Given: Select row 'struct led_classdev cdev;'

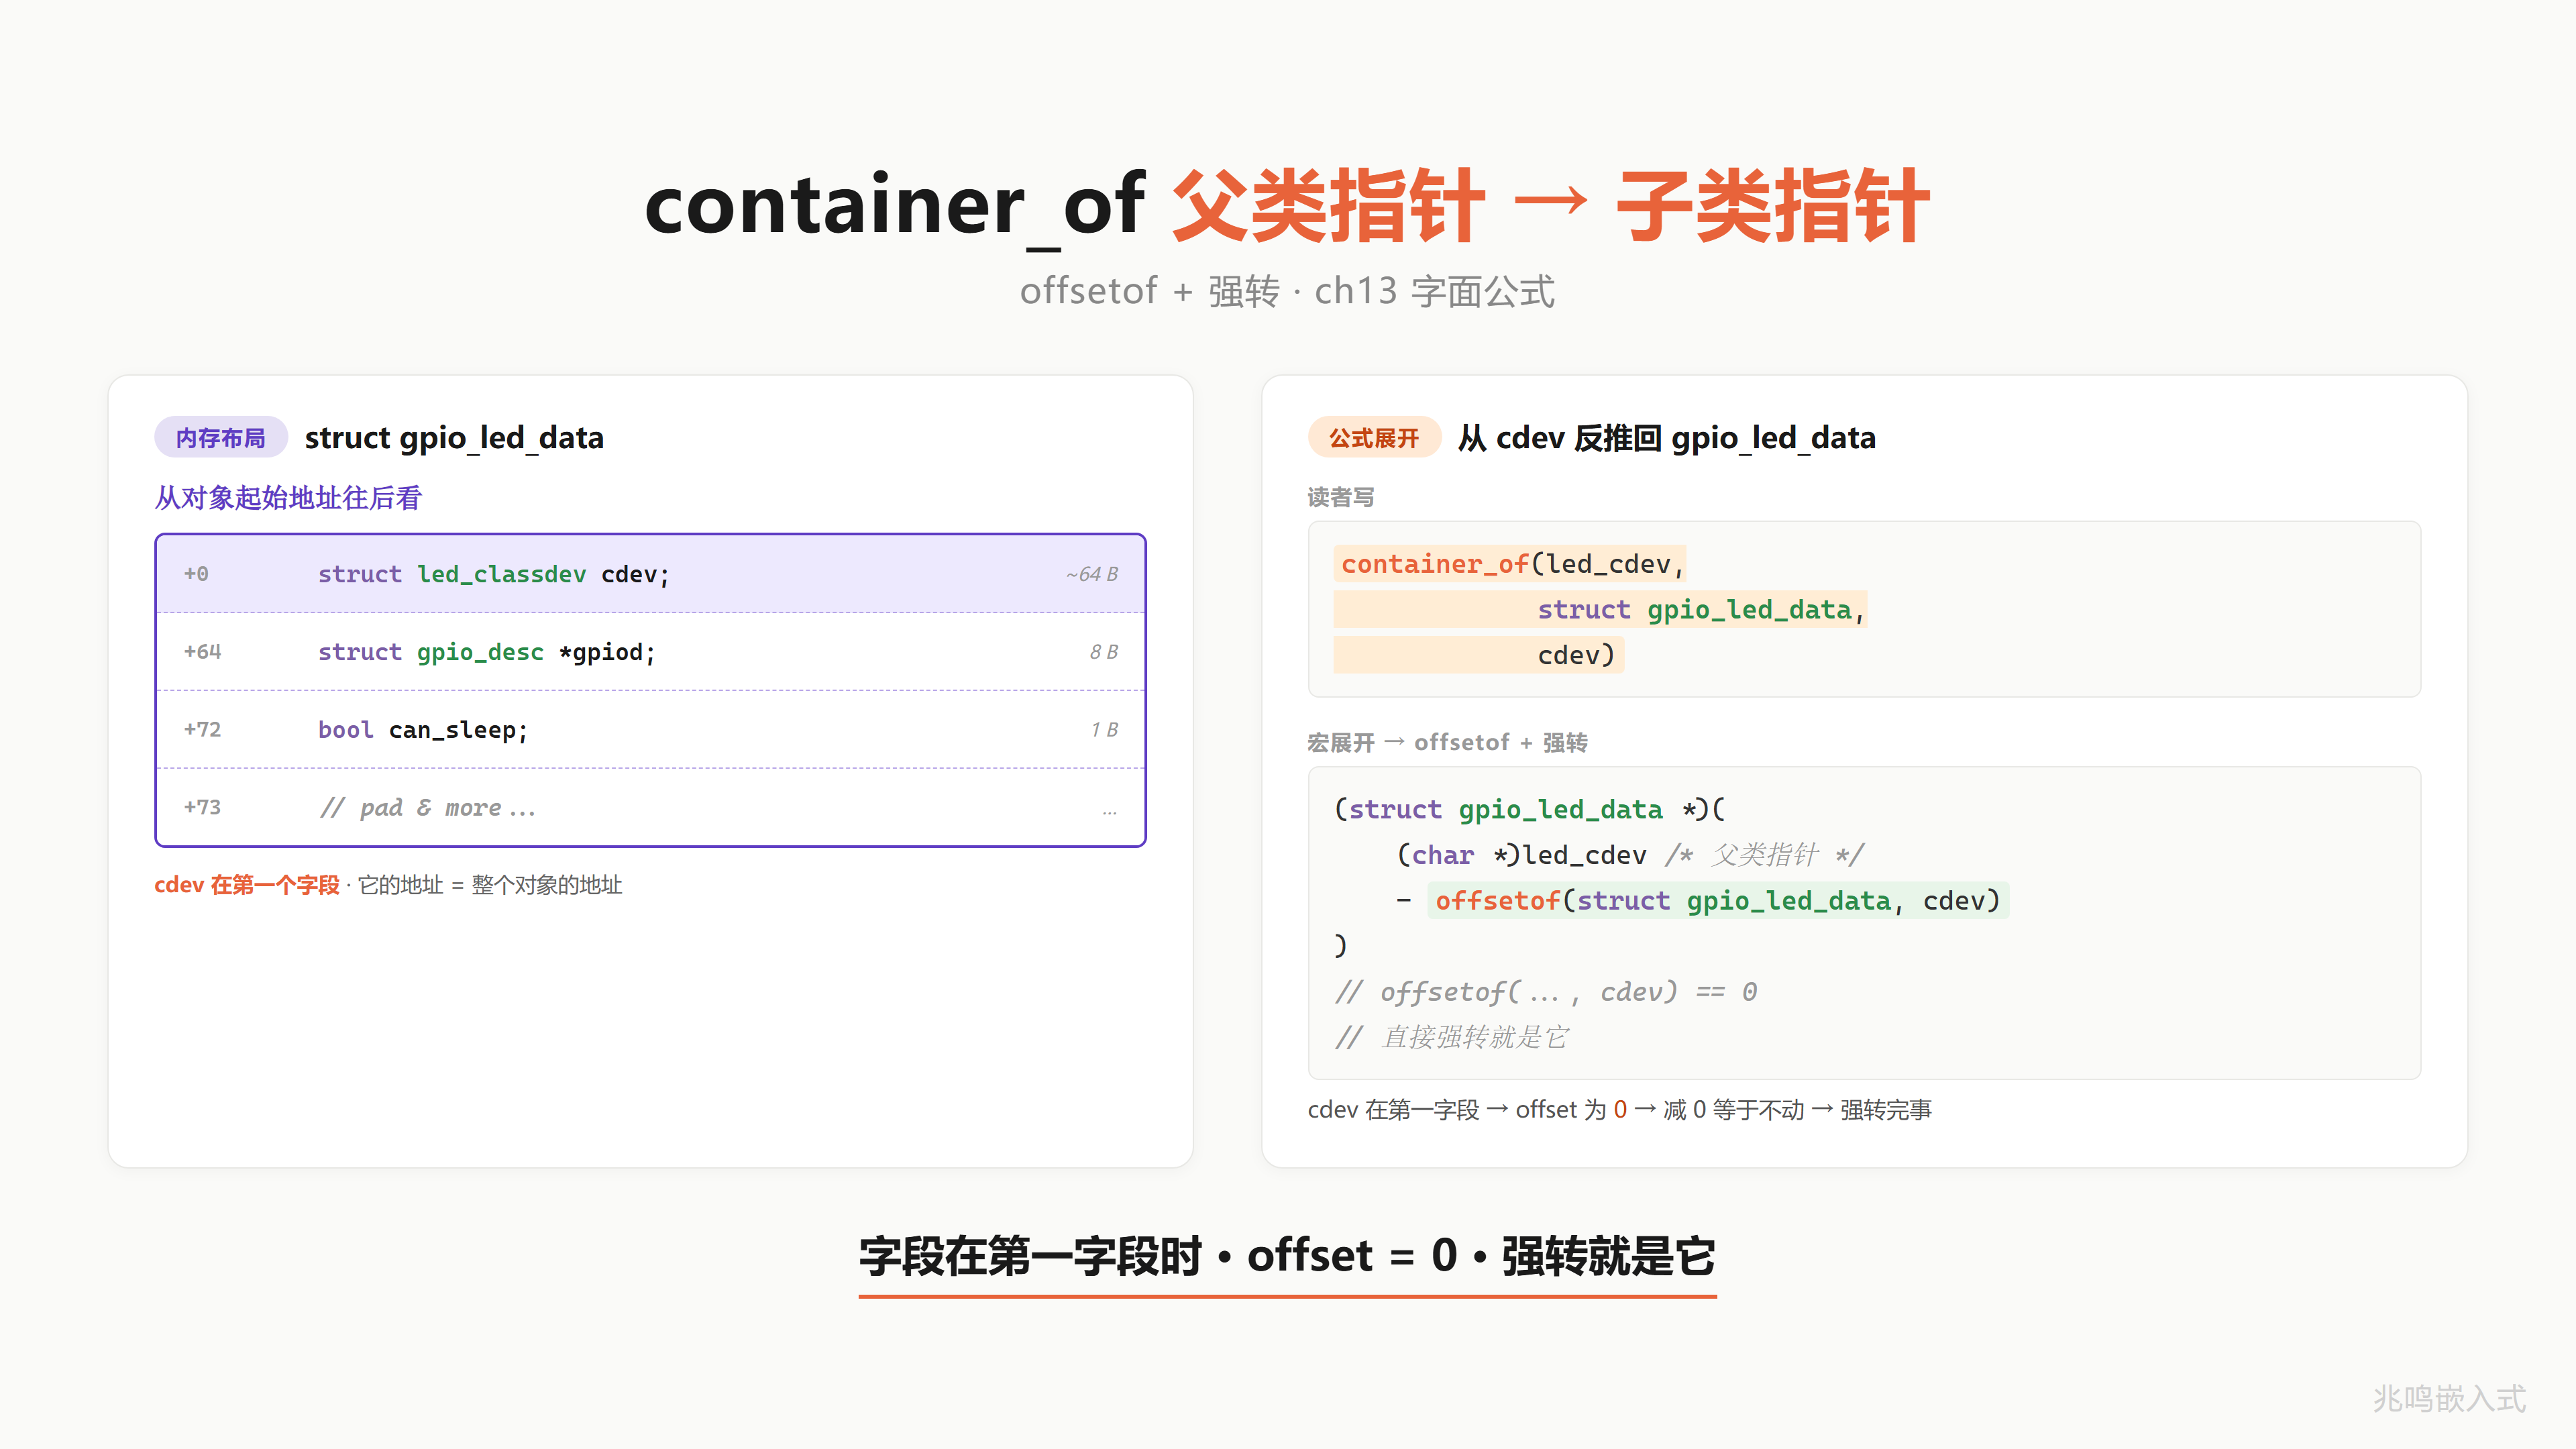Looking at the screenshot, I should pos(651,574).
